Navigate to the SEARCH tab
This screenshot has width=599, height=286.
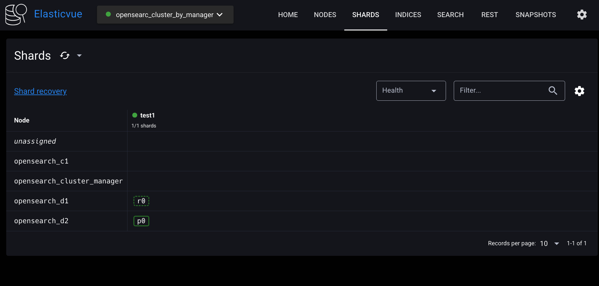point(450,15)
